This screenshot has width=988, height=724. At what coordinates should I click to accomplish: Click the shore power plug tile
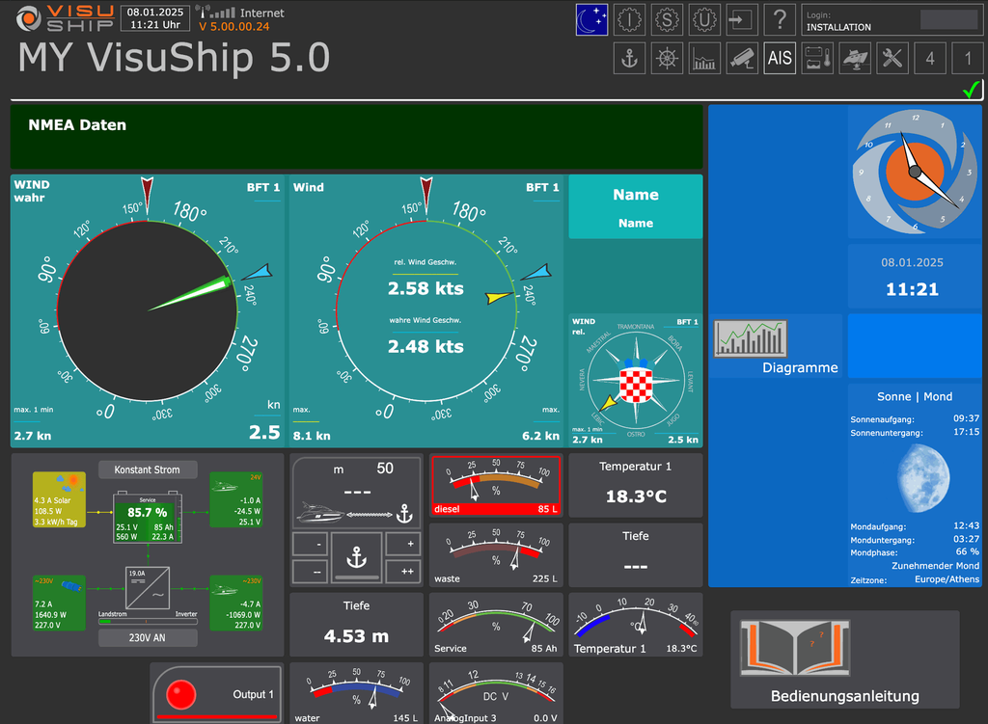[59, 603]
